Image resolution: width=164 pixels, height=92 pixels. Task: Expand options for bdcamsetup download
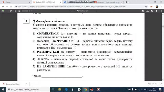[26, 84]
